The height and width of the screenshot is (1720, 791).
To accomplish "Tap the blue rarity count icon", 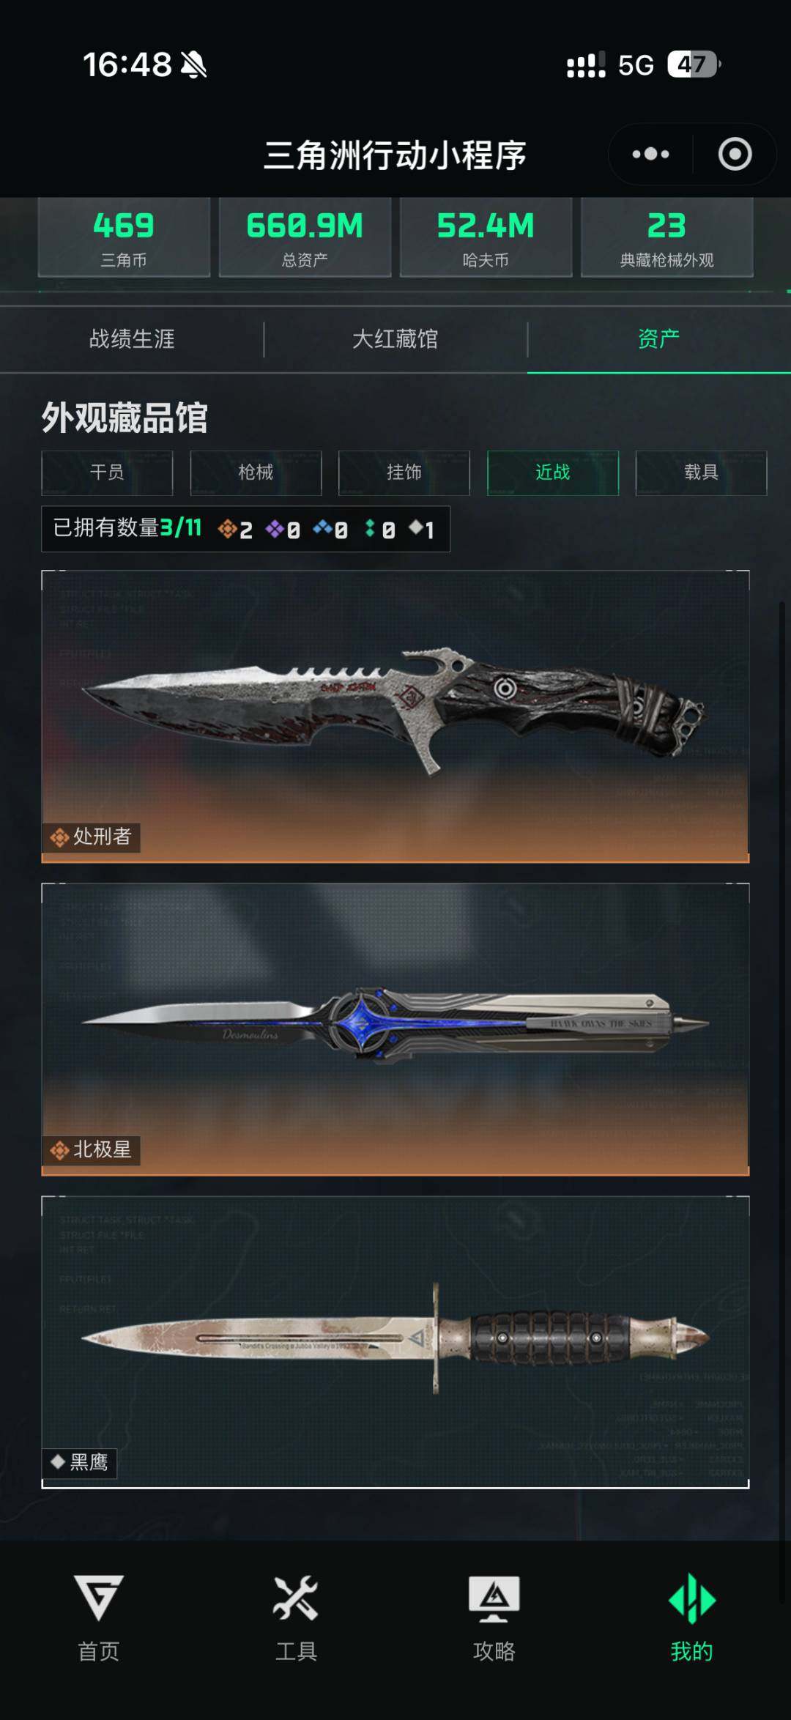I will point(322,527).
